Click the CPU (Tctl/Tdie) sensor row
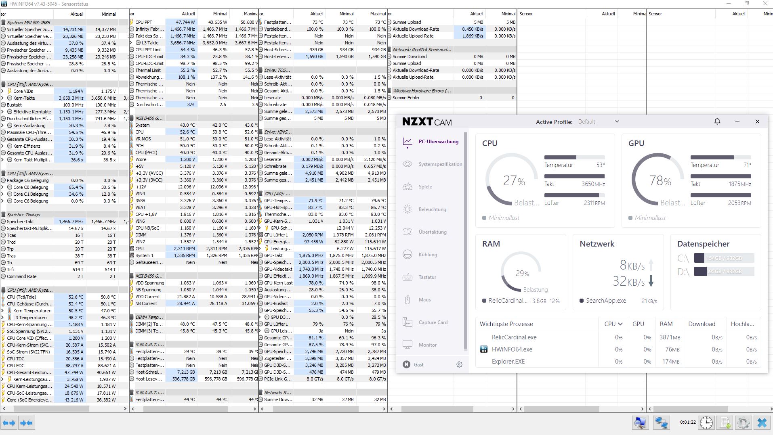 (x=64, y=297)
